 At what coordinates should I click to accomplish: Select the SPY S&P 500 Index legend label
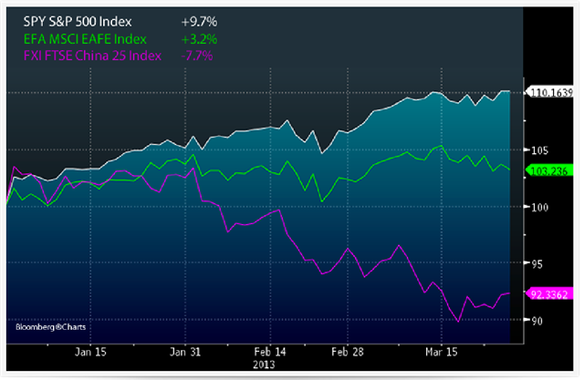[78, 22]
